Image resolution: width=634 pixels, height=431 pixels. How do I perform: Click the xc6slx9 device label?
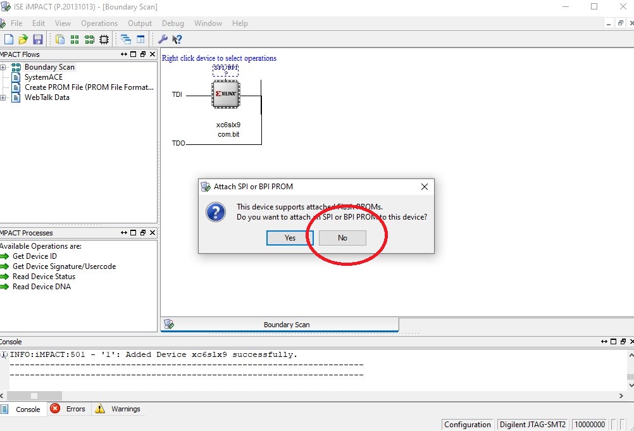[228, 125]
